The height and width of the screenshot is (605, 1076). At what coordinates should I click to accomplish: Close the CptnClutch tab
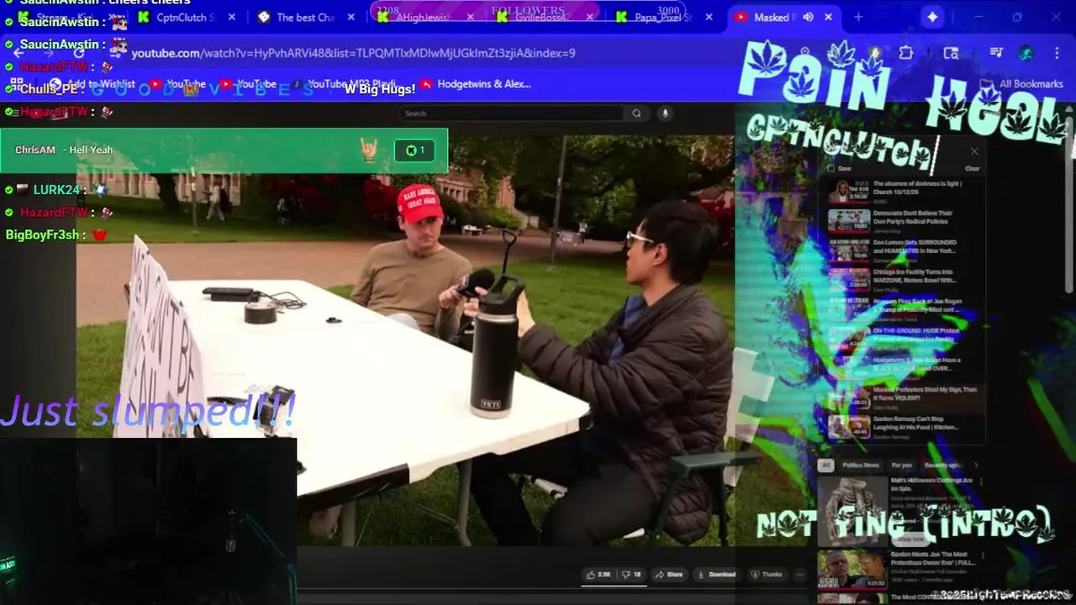point(232,17)
